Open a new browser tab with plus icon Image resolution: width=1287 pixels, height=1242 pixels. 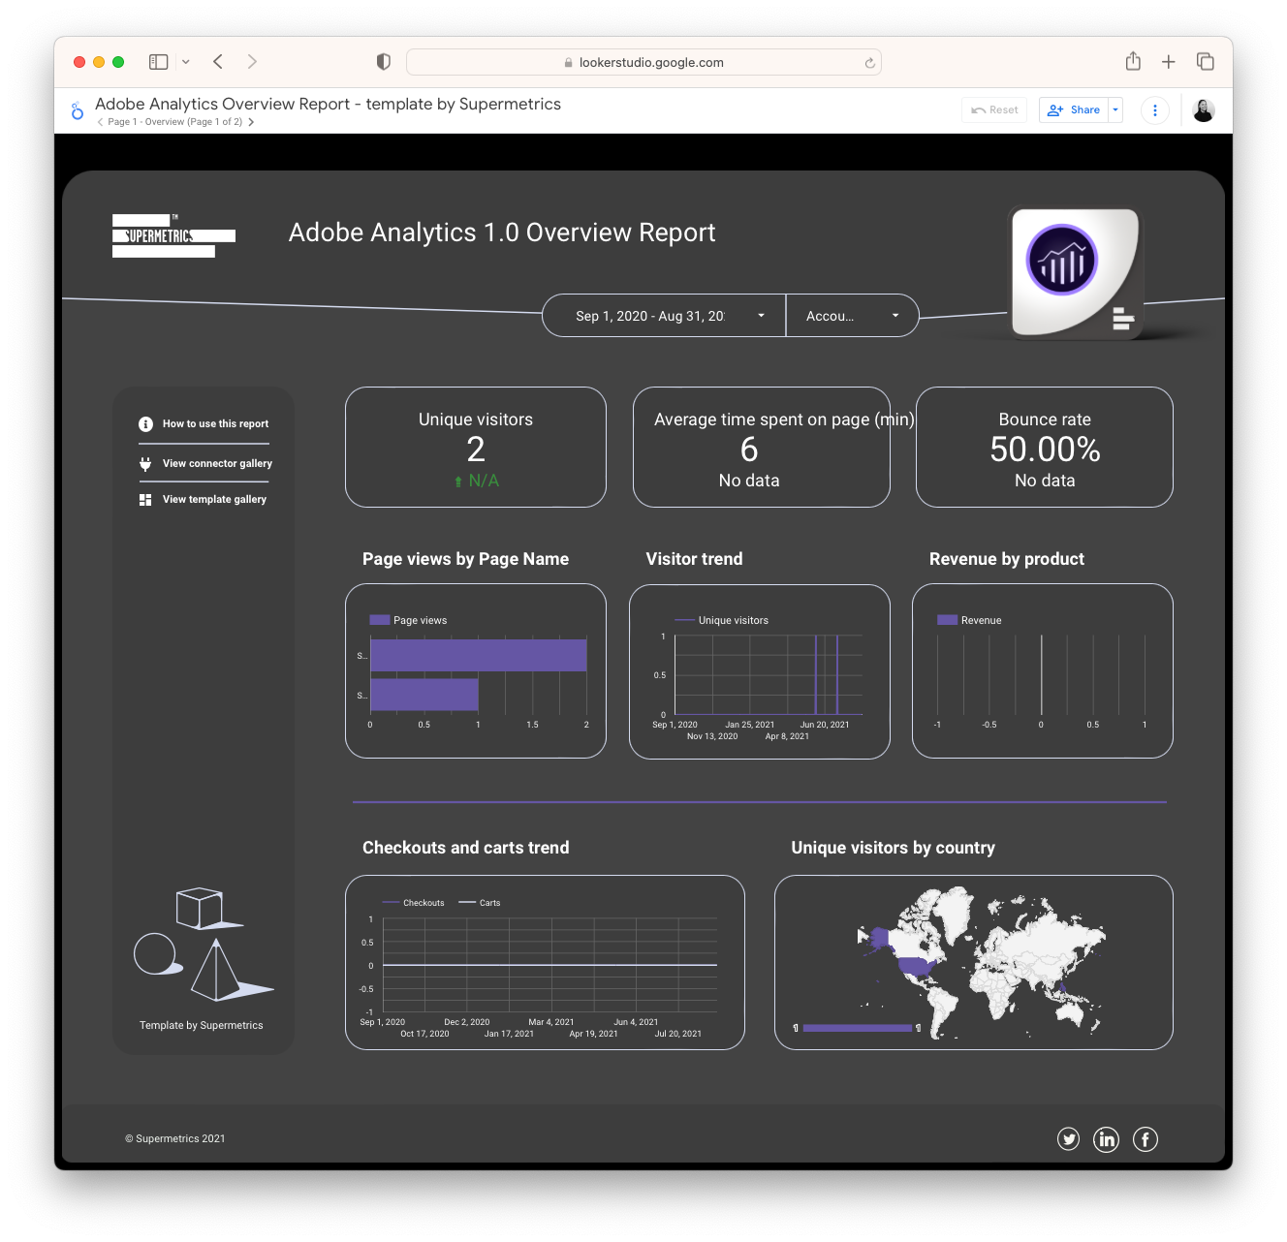[1169, 62]
